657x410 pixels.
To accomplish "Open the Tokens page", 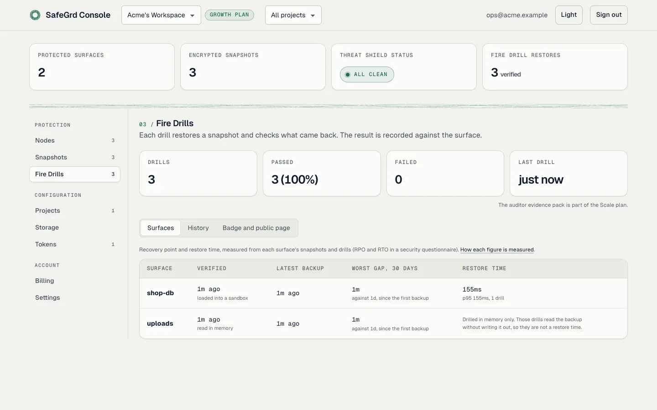I will point(75,244).
